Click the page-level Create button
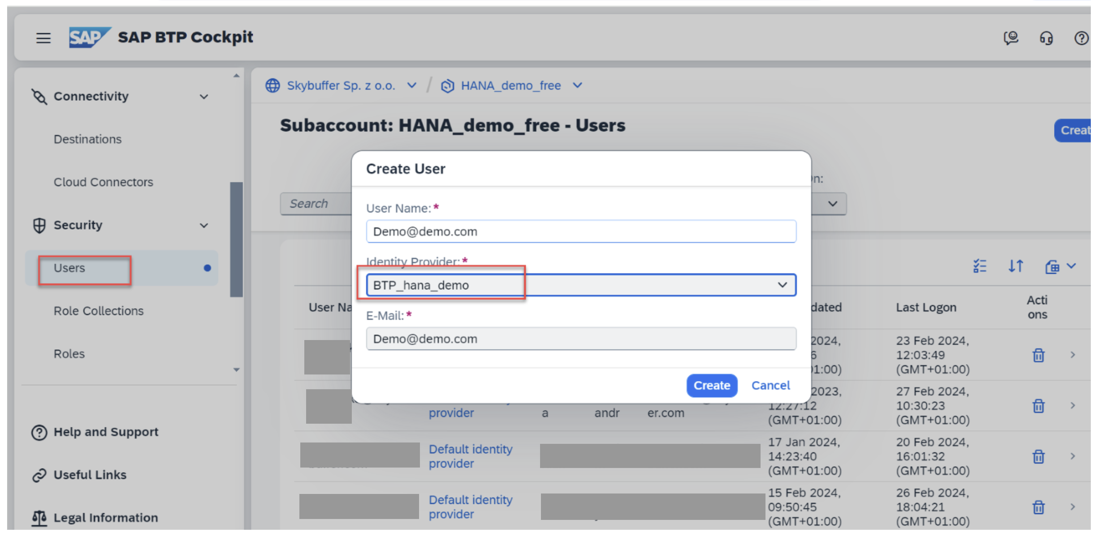The height and width of the screenshot is (536, 1094). tap(1073, 131)
